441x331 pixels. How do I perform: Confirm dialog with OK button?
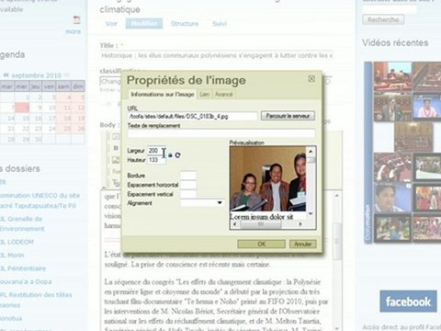point(262,244)
